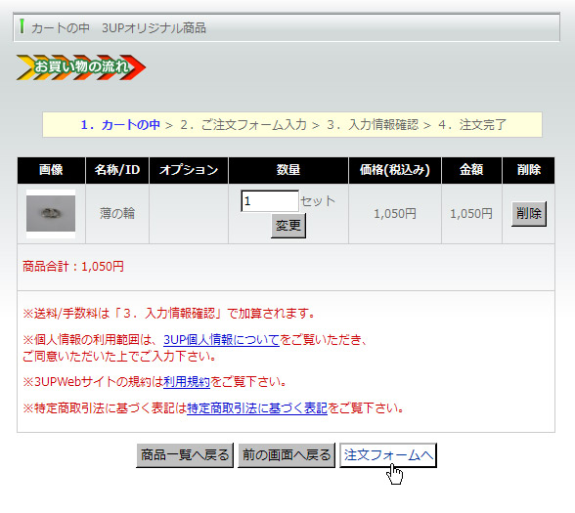Image resolution: width=575 pixels, height=513 pixels.
Task: Remove the item with 削除 button
Action: click(529, 214)
